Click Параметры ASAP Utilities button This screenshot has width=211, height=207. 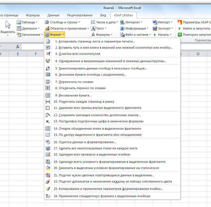(x=194, y=22)
